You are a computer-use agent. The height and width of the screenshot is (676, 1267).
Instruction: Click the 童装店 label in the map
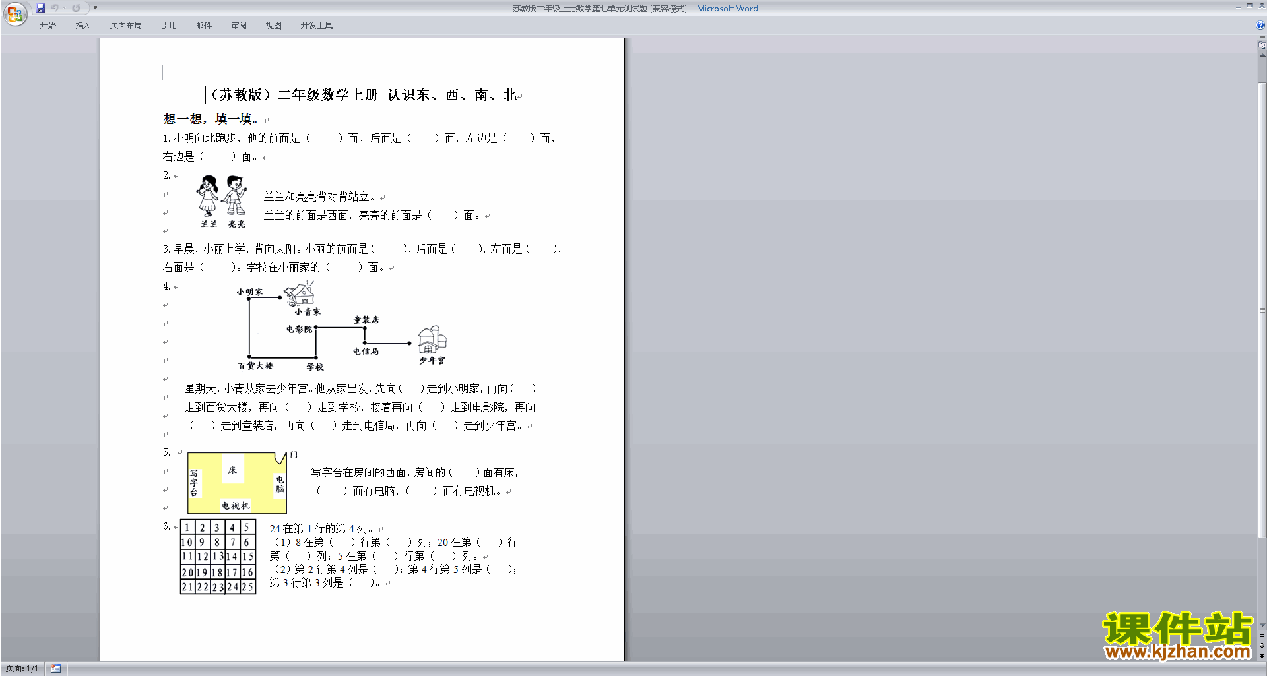click(x=366, y=319)
